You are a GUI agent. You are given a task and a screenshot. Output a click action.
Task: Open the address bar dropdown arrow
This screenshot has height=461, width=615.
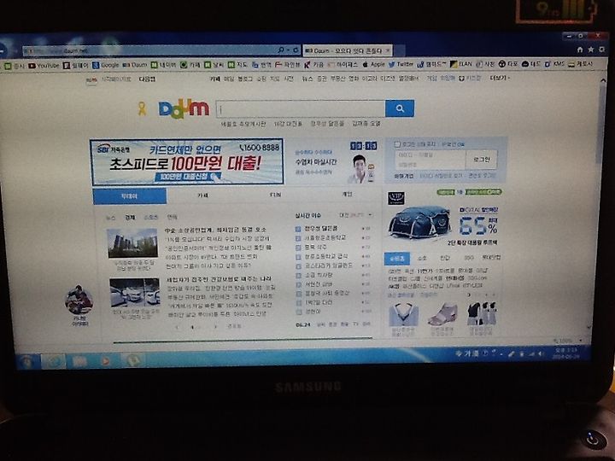pos(289,50)
